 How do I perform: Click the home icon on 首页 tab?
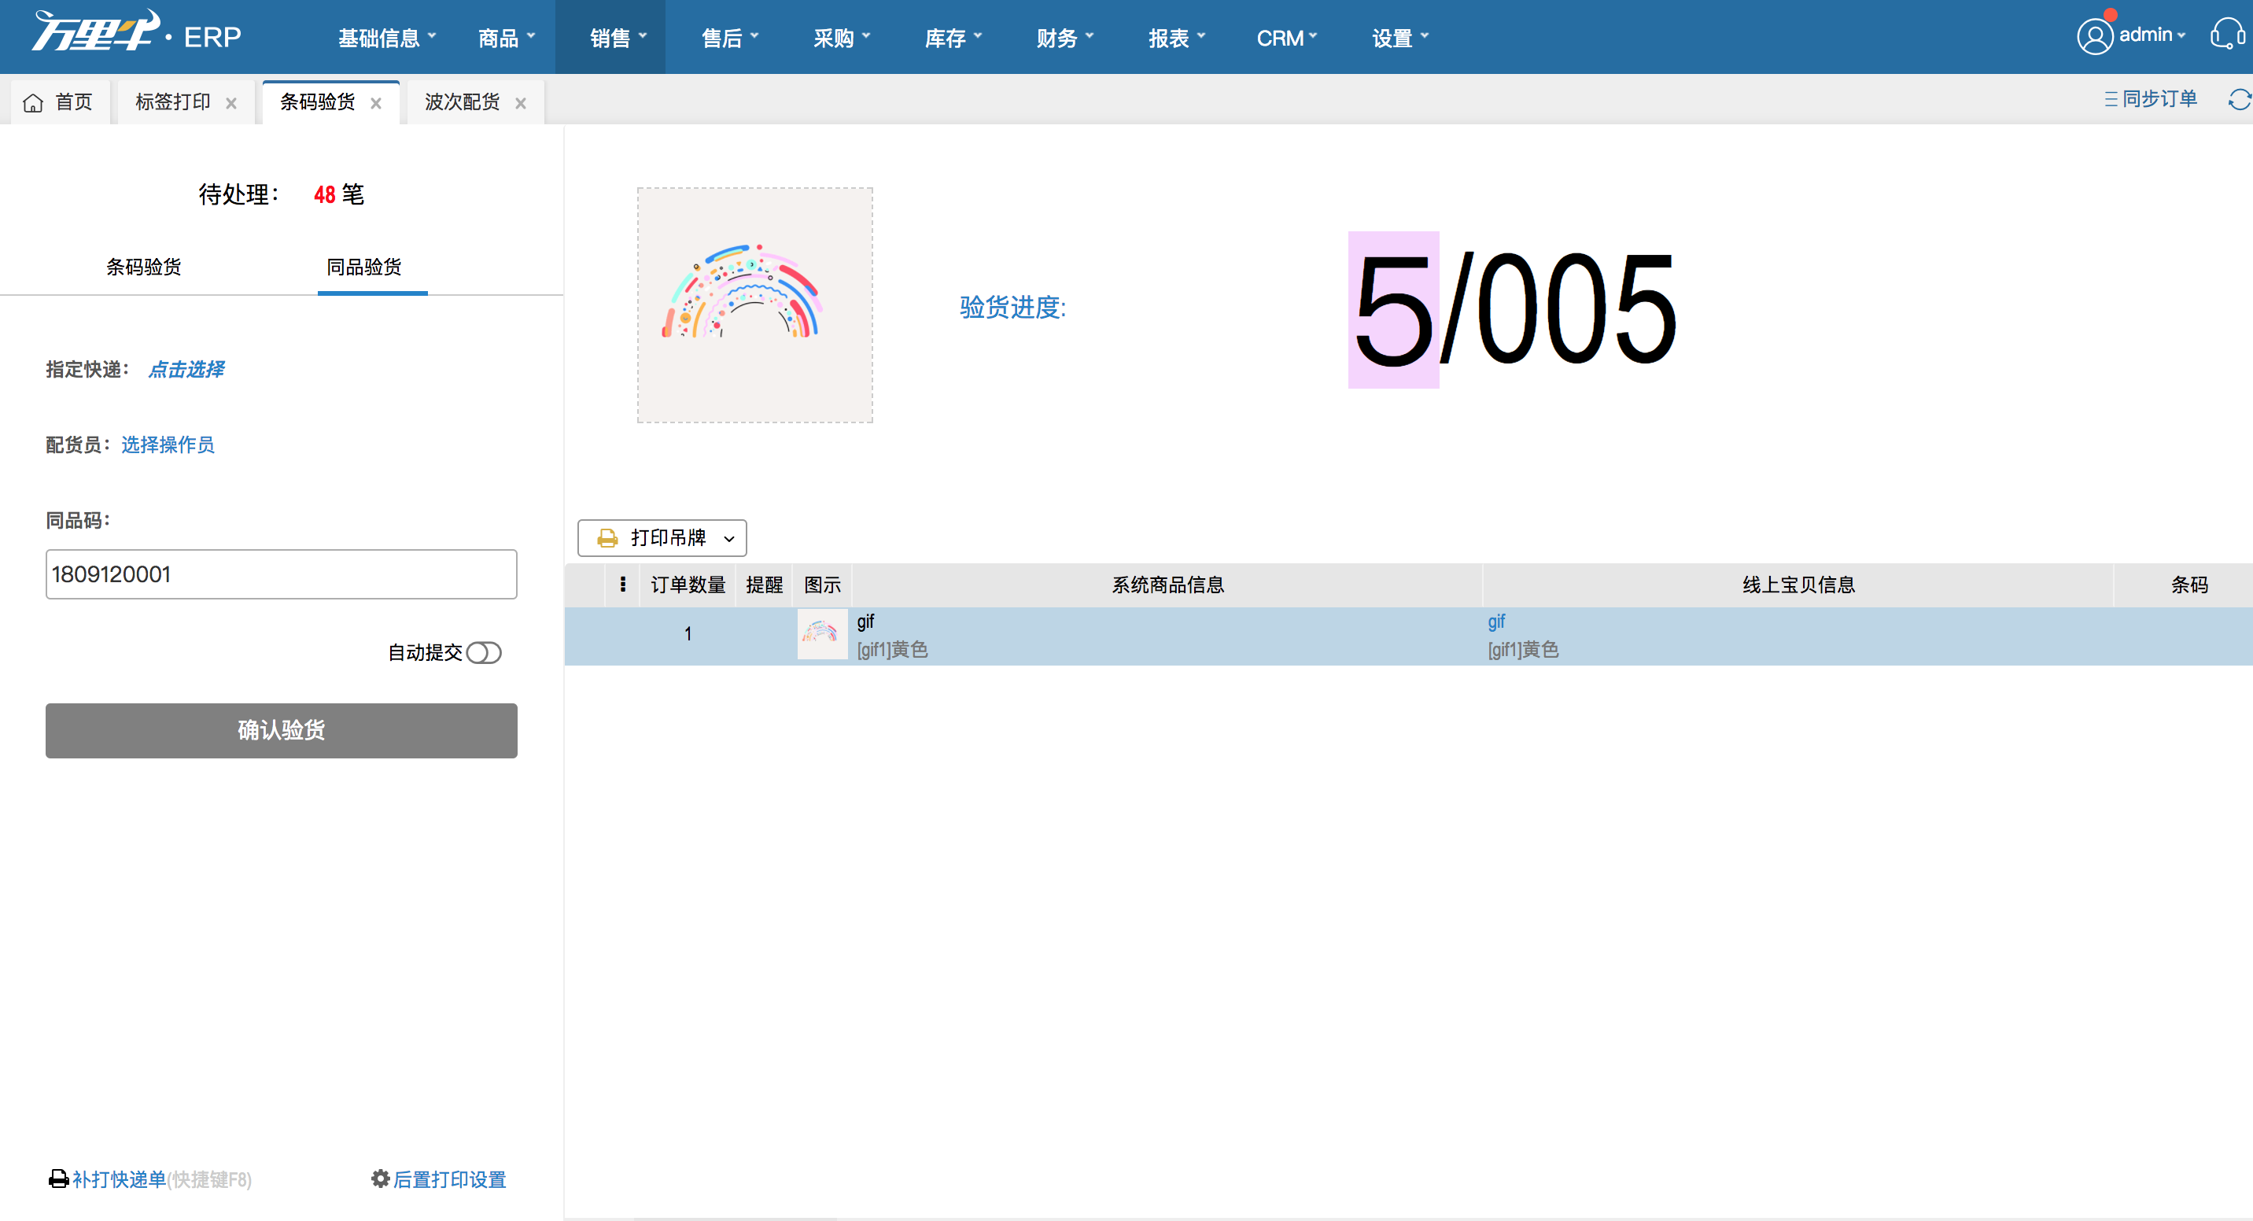click(33, 103)
